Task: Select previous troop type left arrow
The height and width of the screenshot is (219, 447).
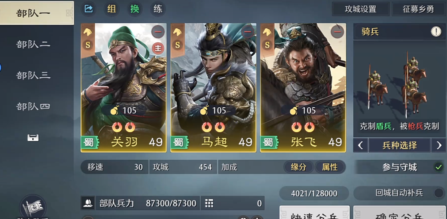Action: pyautogui.click(x=360, y=146)
